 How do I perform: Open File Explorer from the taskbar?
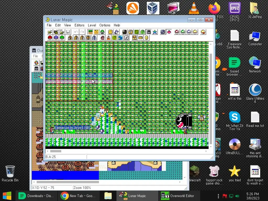tap(108, 196)
